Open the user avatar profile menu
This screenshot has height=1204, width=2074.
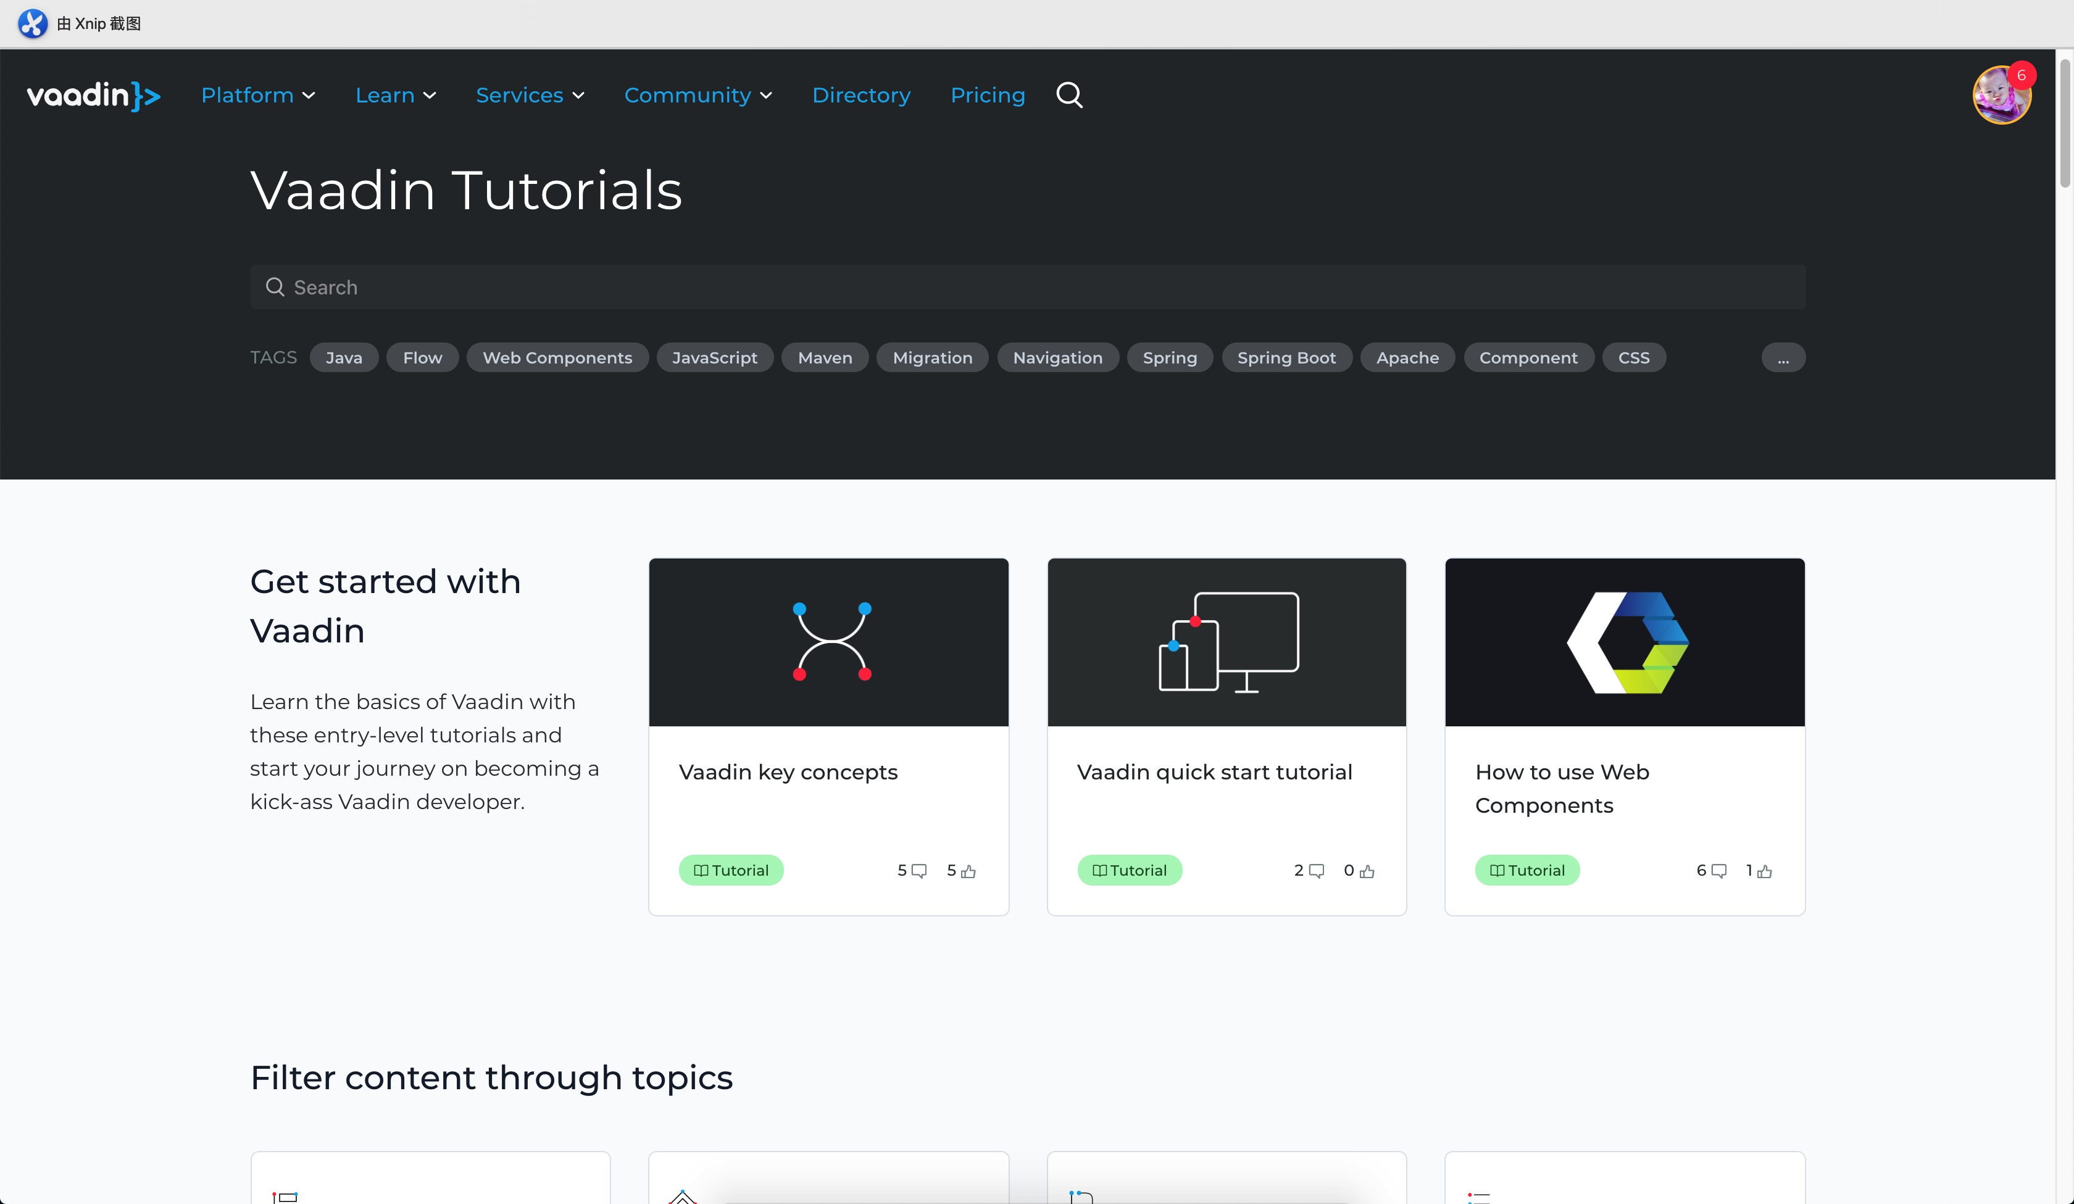coord(2001,96)
